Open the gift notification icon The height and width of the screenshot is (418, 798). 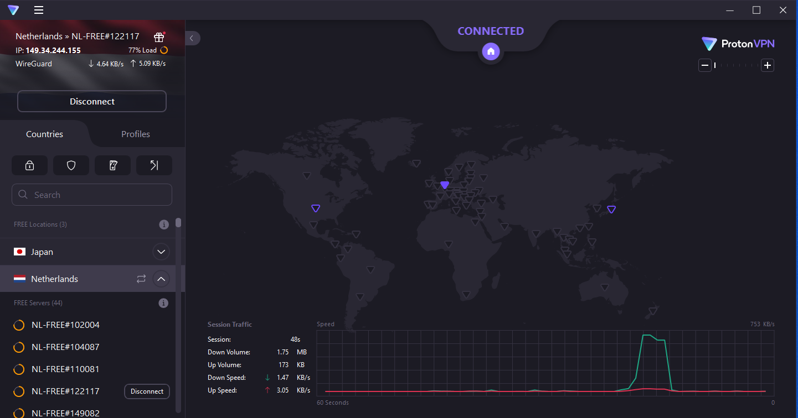[159, 37]
